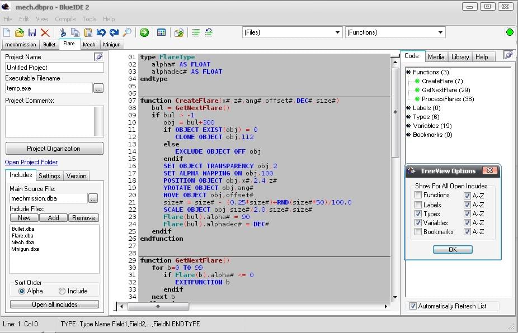Screen dimensions: 518x333
Task: Enable the Labels checkbox in TreeView Options
Action: coord(418,204)
